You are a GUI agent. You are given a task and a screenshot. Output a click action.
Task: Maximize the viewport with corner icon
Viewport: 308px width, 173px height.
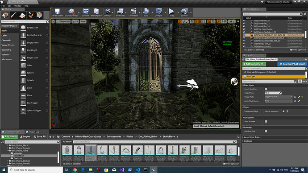[238, 21]
